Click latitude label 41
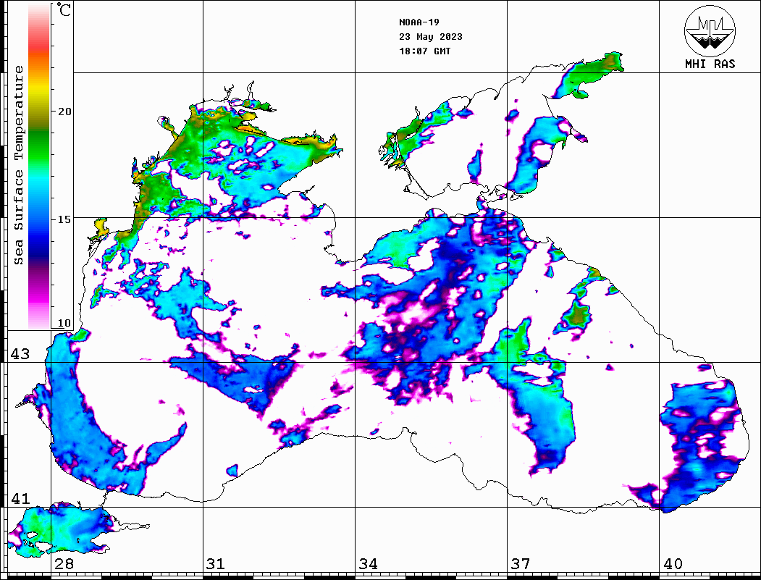The width and height of the screenshot is (761, 580). coord(20,498)
